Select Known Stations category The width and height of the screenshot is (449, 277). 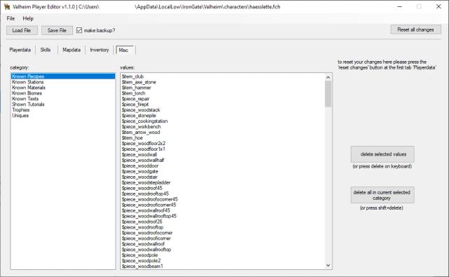point(63,82)
